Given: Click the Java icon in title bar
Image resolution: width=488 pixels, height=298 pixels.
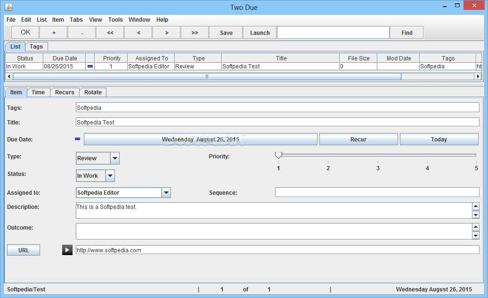Looking at the screenshot, I should point(8,7).
